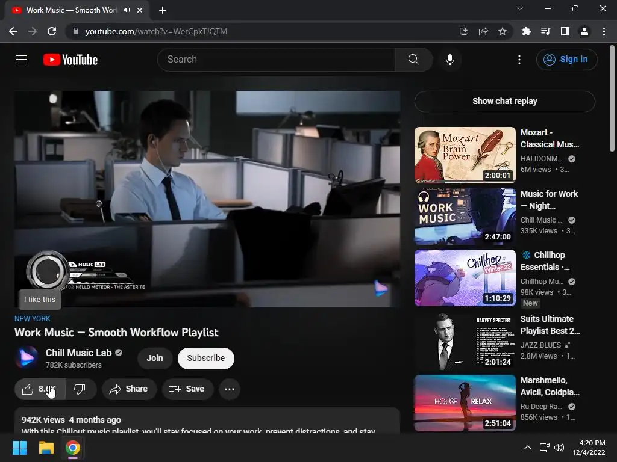Viewport: 617px width, 462px height.
Task: Open tab search chevron
Action: click(x=520, y=8)
